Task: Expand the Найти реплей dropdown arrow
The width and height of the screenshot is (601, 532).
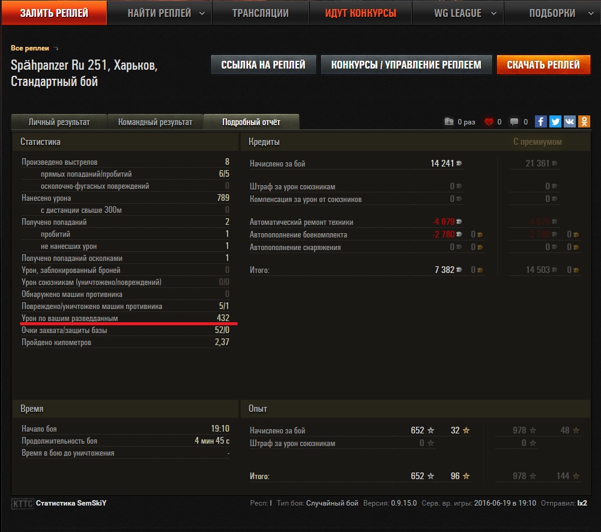Action: tap(202, 13)
